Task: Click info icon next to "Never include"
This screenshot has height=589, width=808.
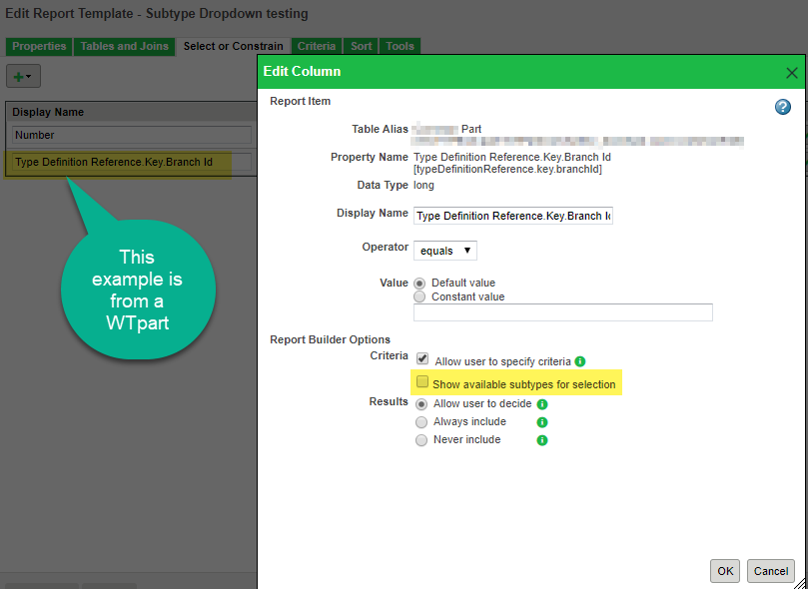Action: 541,440
